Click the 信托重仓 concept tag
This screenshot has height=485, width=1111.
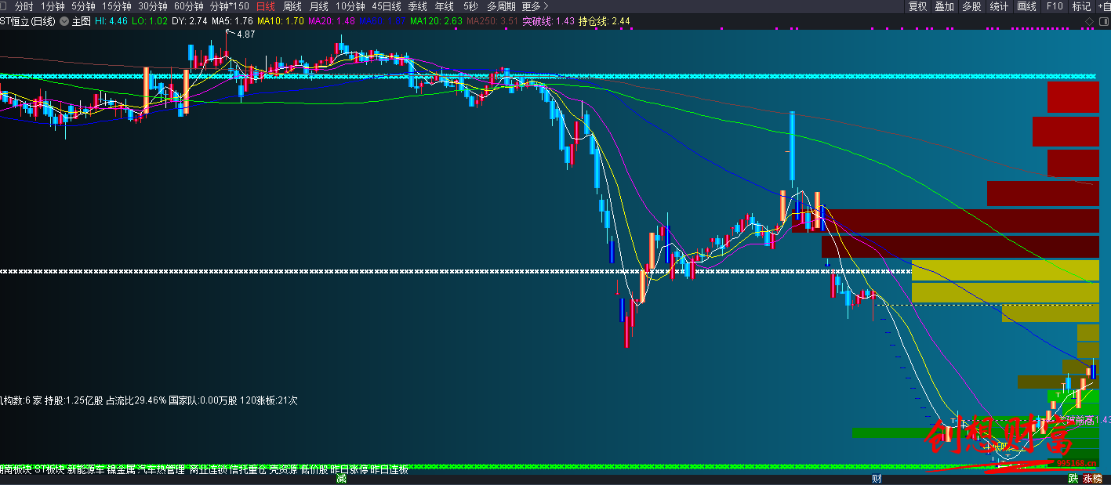click(248, 470)
